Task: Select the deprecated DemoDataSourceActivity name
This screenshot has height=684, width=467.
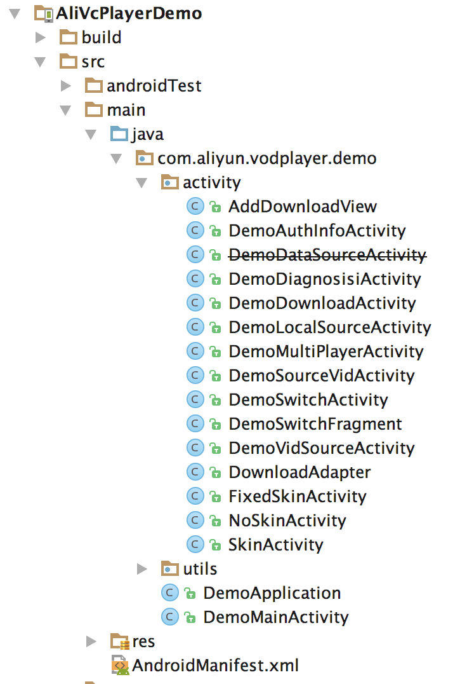Action: [328, 255]
